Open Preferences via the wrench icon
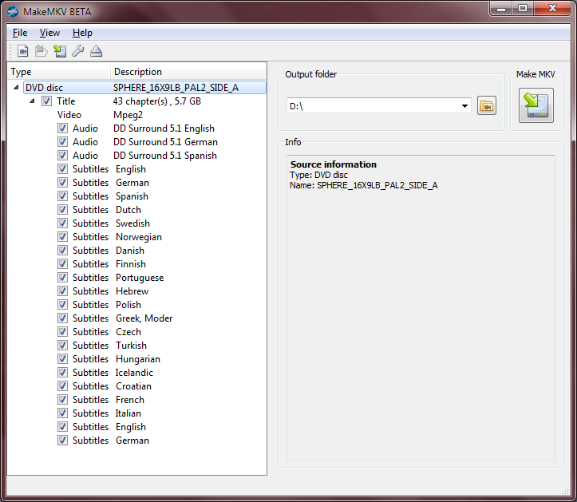577x502 pixels. [x=77, y=51]
